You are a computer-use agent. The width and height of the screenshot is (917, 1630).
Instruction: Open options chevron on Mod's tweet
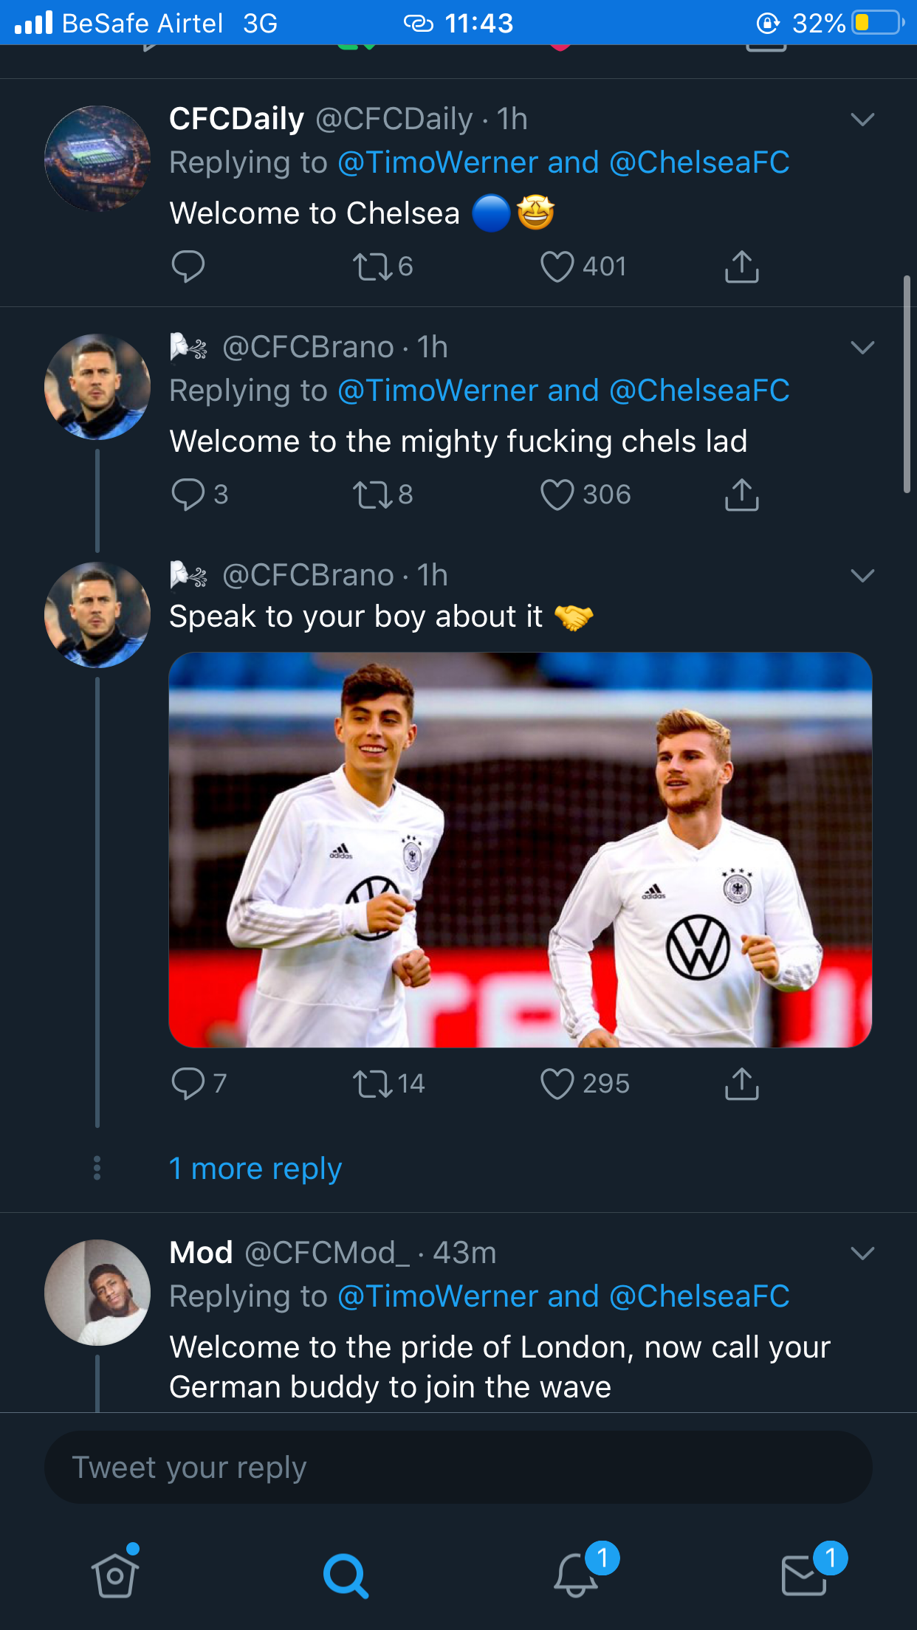[x=862, y=1253]
